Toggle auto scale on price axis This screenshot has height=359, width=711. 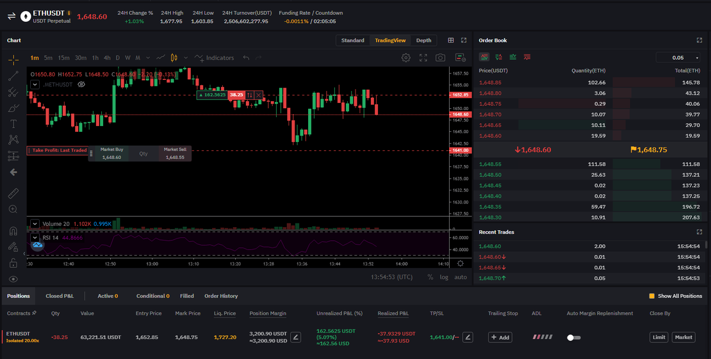460,277
